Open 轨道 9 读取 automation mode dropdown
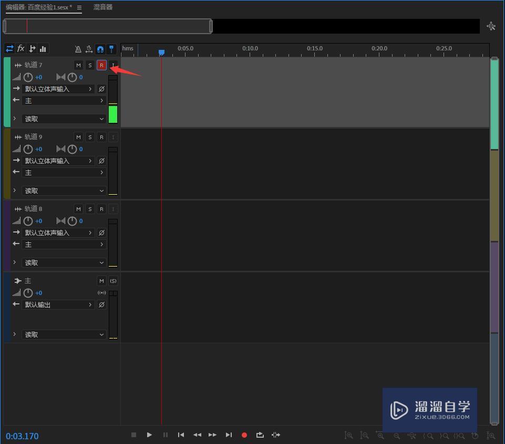Viewport: 505px width, 444px height. click(64, 191)
